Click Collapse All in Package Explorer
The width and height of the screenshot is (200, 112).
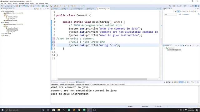pos(35,9)
